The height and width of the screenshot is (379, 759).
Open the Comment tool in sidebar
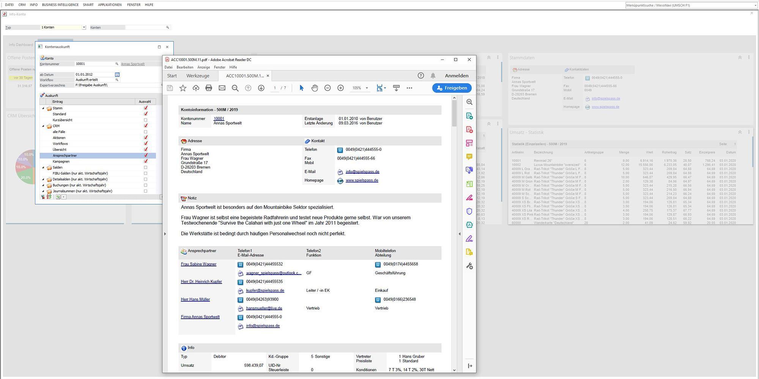pos(469,157)
